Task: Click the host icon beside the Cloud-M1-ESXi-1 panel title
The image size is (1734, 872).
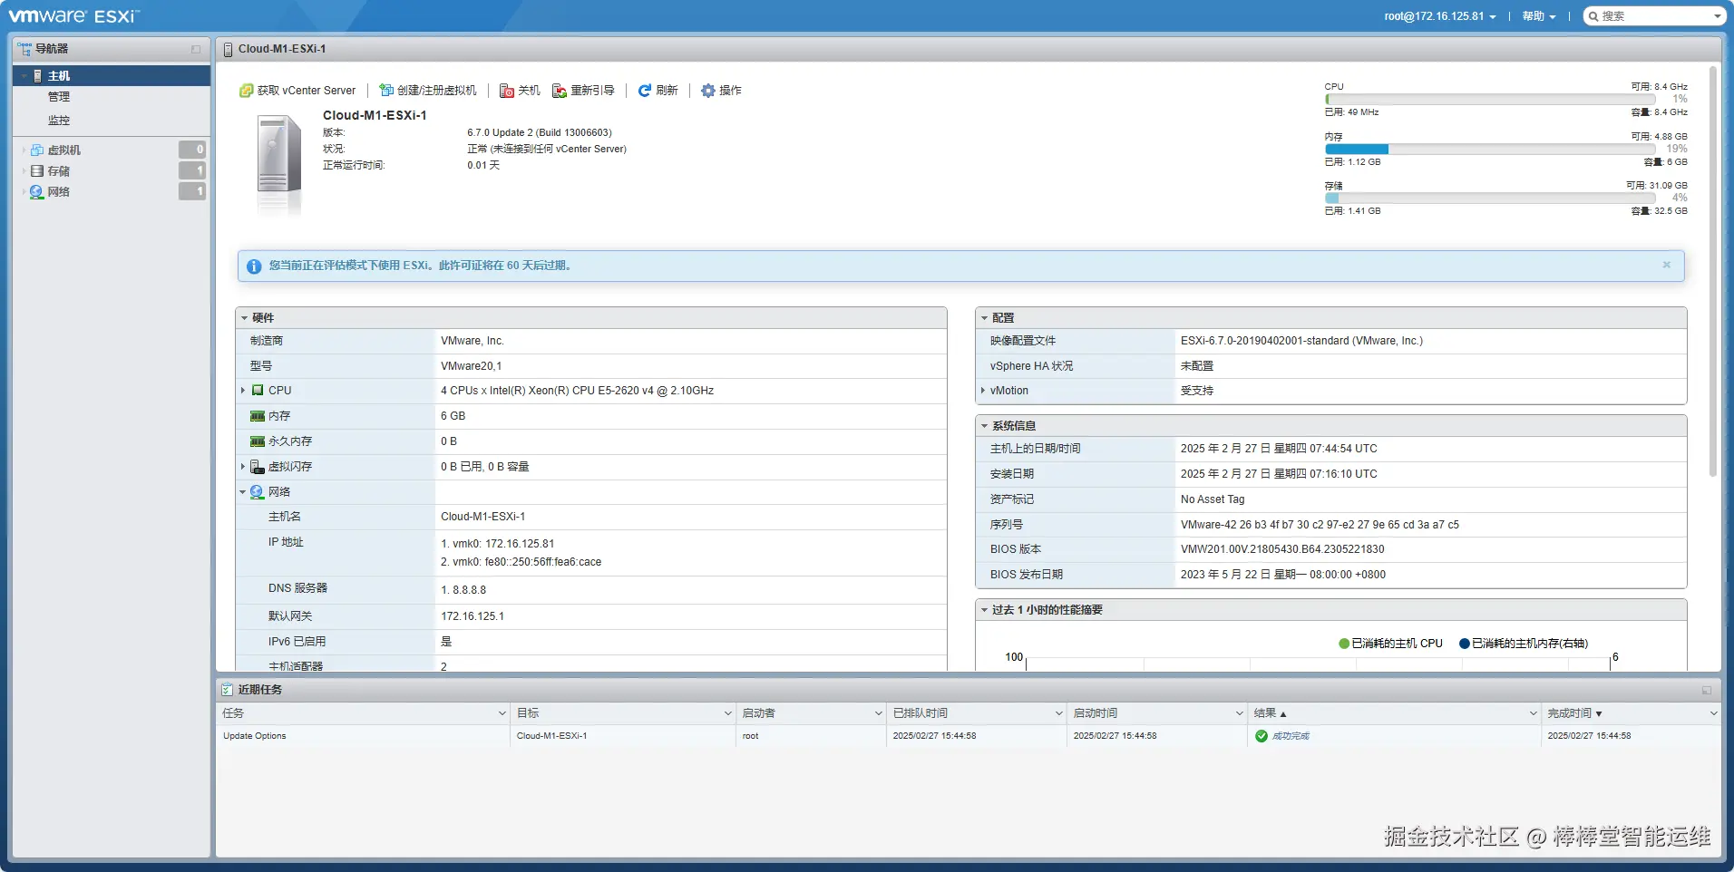Action: point(228,50)
